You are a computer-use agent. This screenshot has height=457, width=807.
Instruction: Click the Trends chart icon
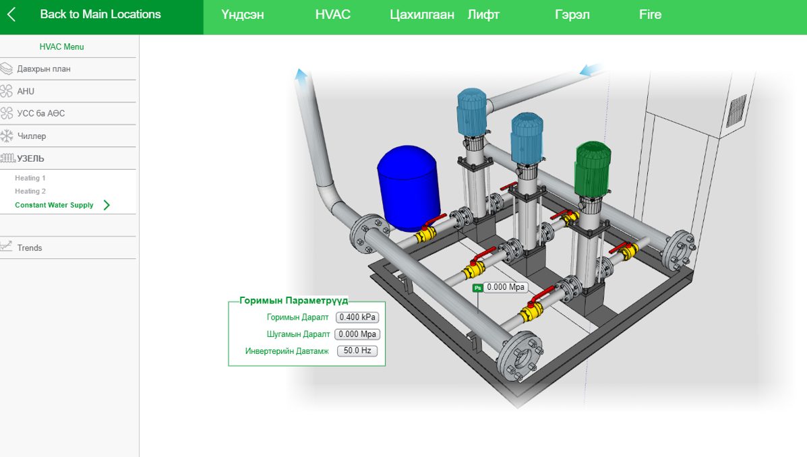(x=6, y=247)
